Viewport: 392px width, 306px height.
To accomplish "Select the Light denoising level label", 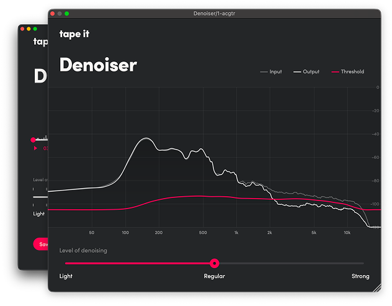I will 66,276.
